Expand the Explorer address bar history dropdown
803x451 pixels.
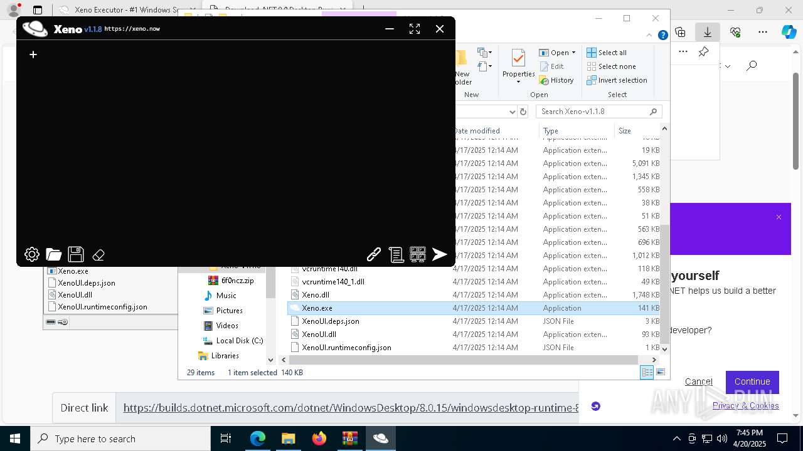click(511, 111)
